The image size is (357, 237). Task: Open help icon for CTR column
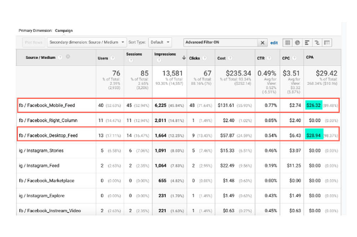tap(269, 58)
